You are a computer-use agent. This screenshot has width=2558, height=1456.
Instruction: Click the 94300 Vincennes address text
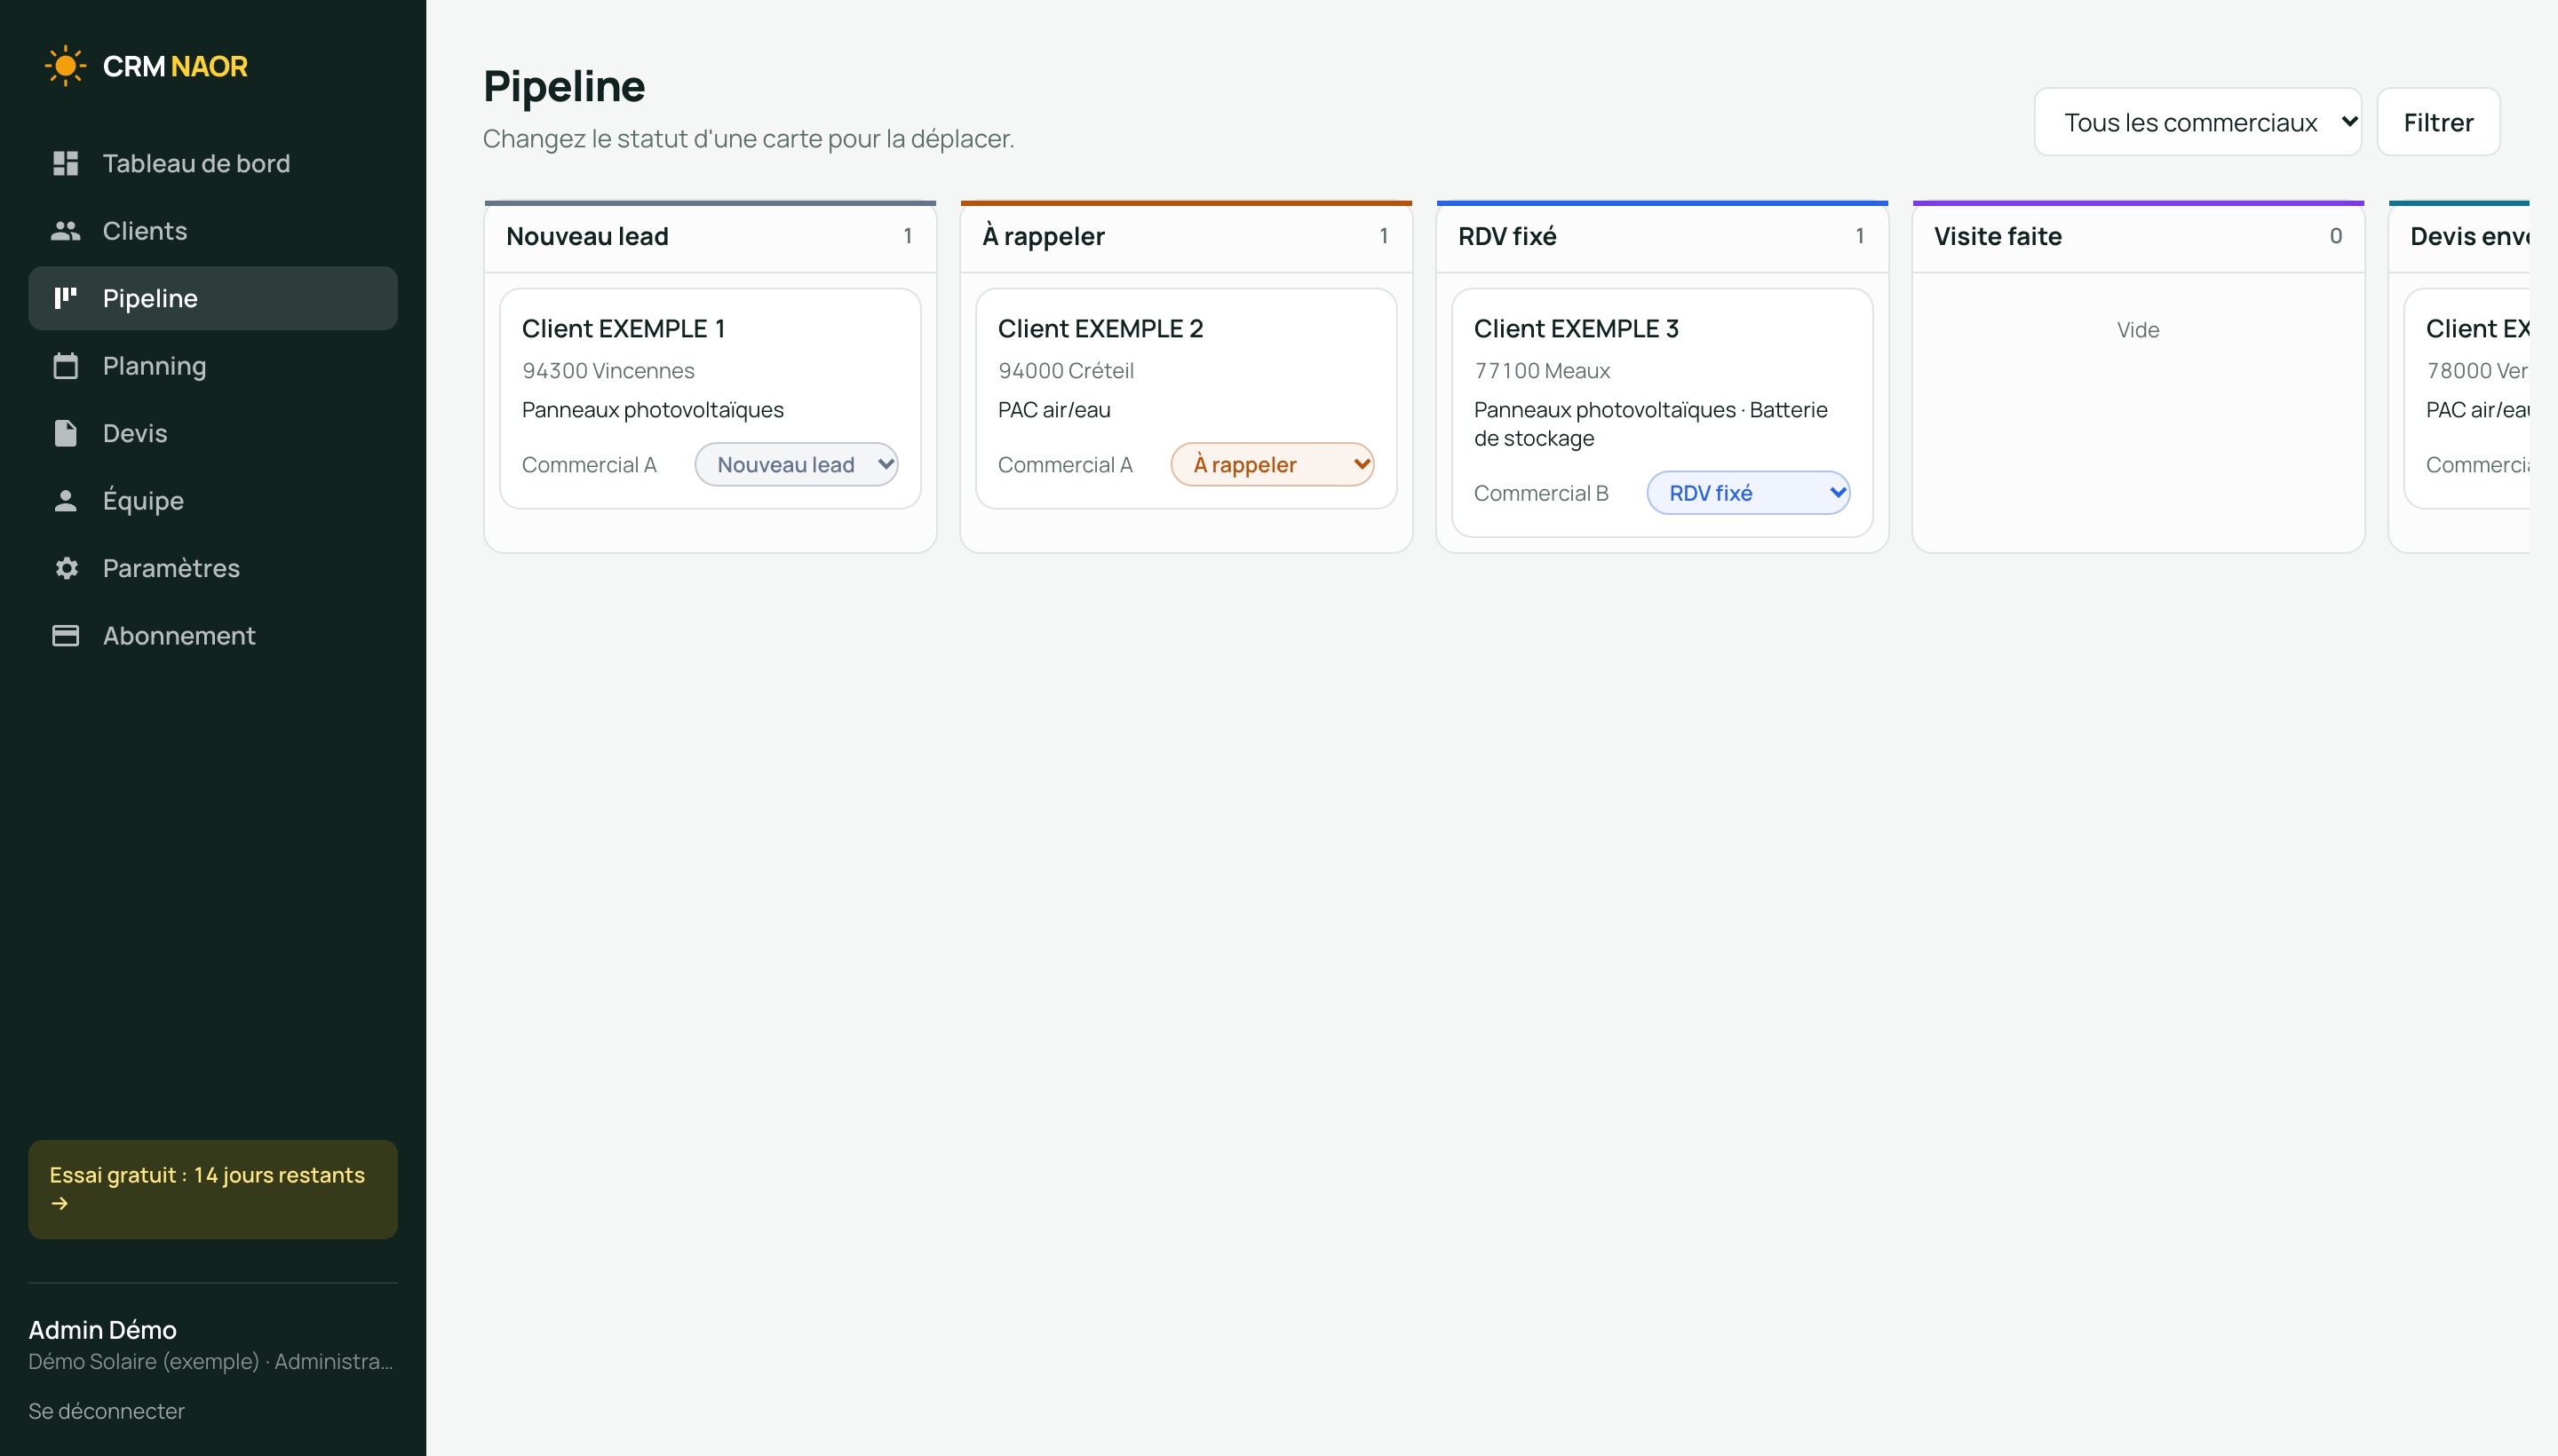click(608, 371)
